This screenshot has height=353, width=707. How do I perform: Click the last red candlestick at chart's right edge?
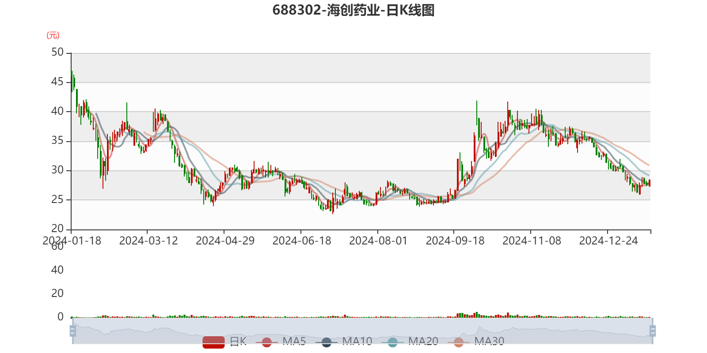point(650,183)
